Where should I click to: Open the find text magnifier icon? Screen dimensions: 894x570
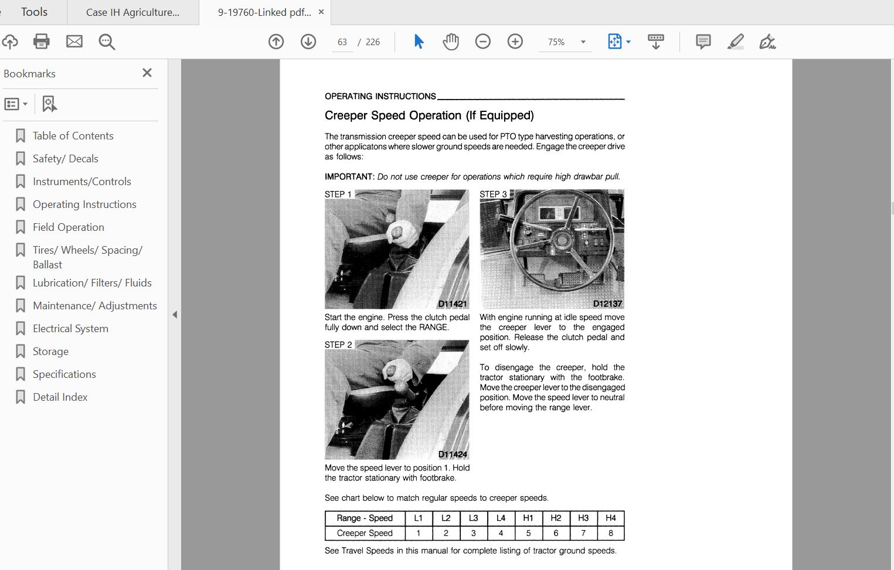coord(107,42)
